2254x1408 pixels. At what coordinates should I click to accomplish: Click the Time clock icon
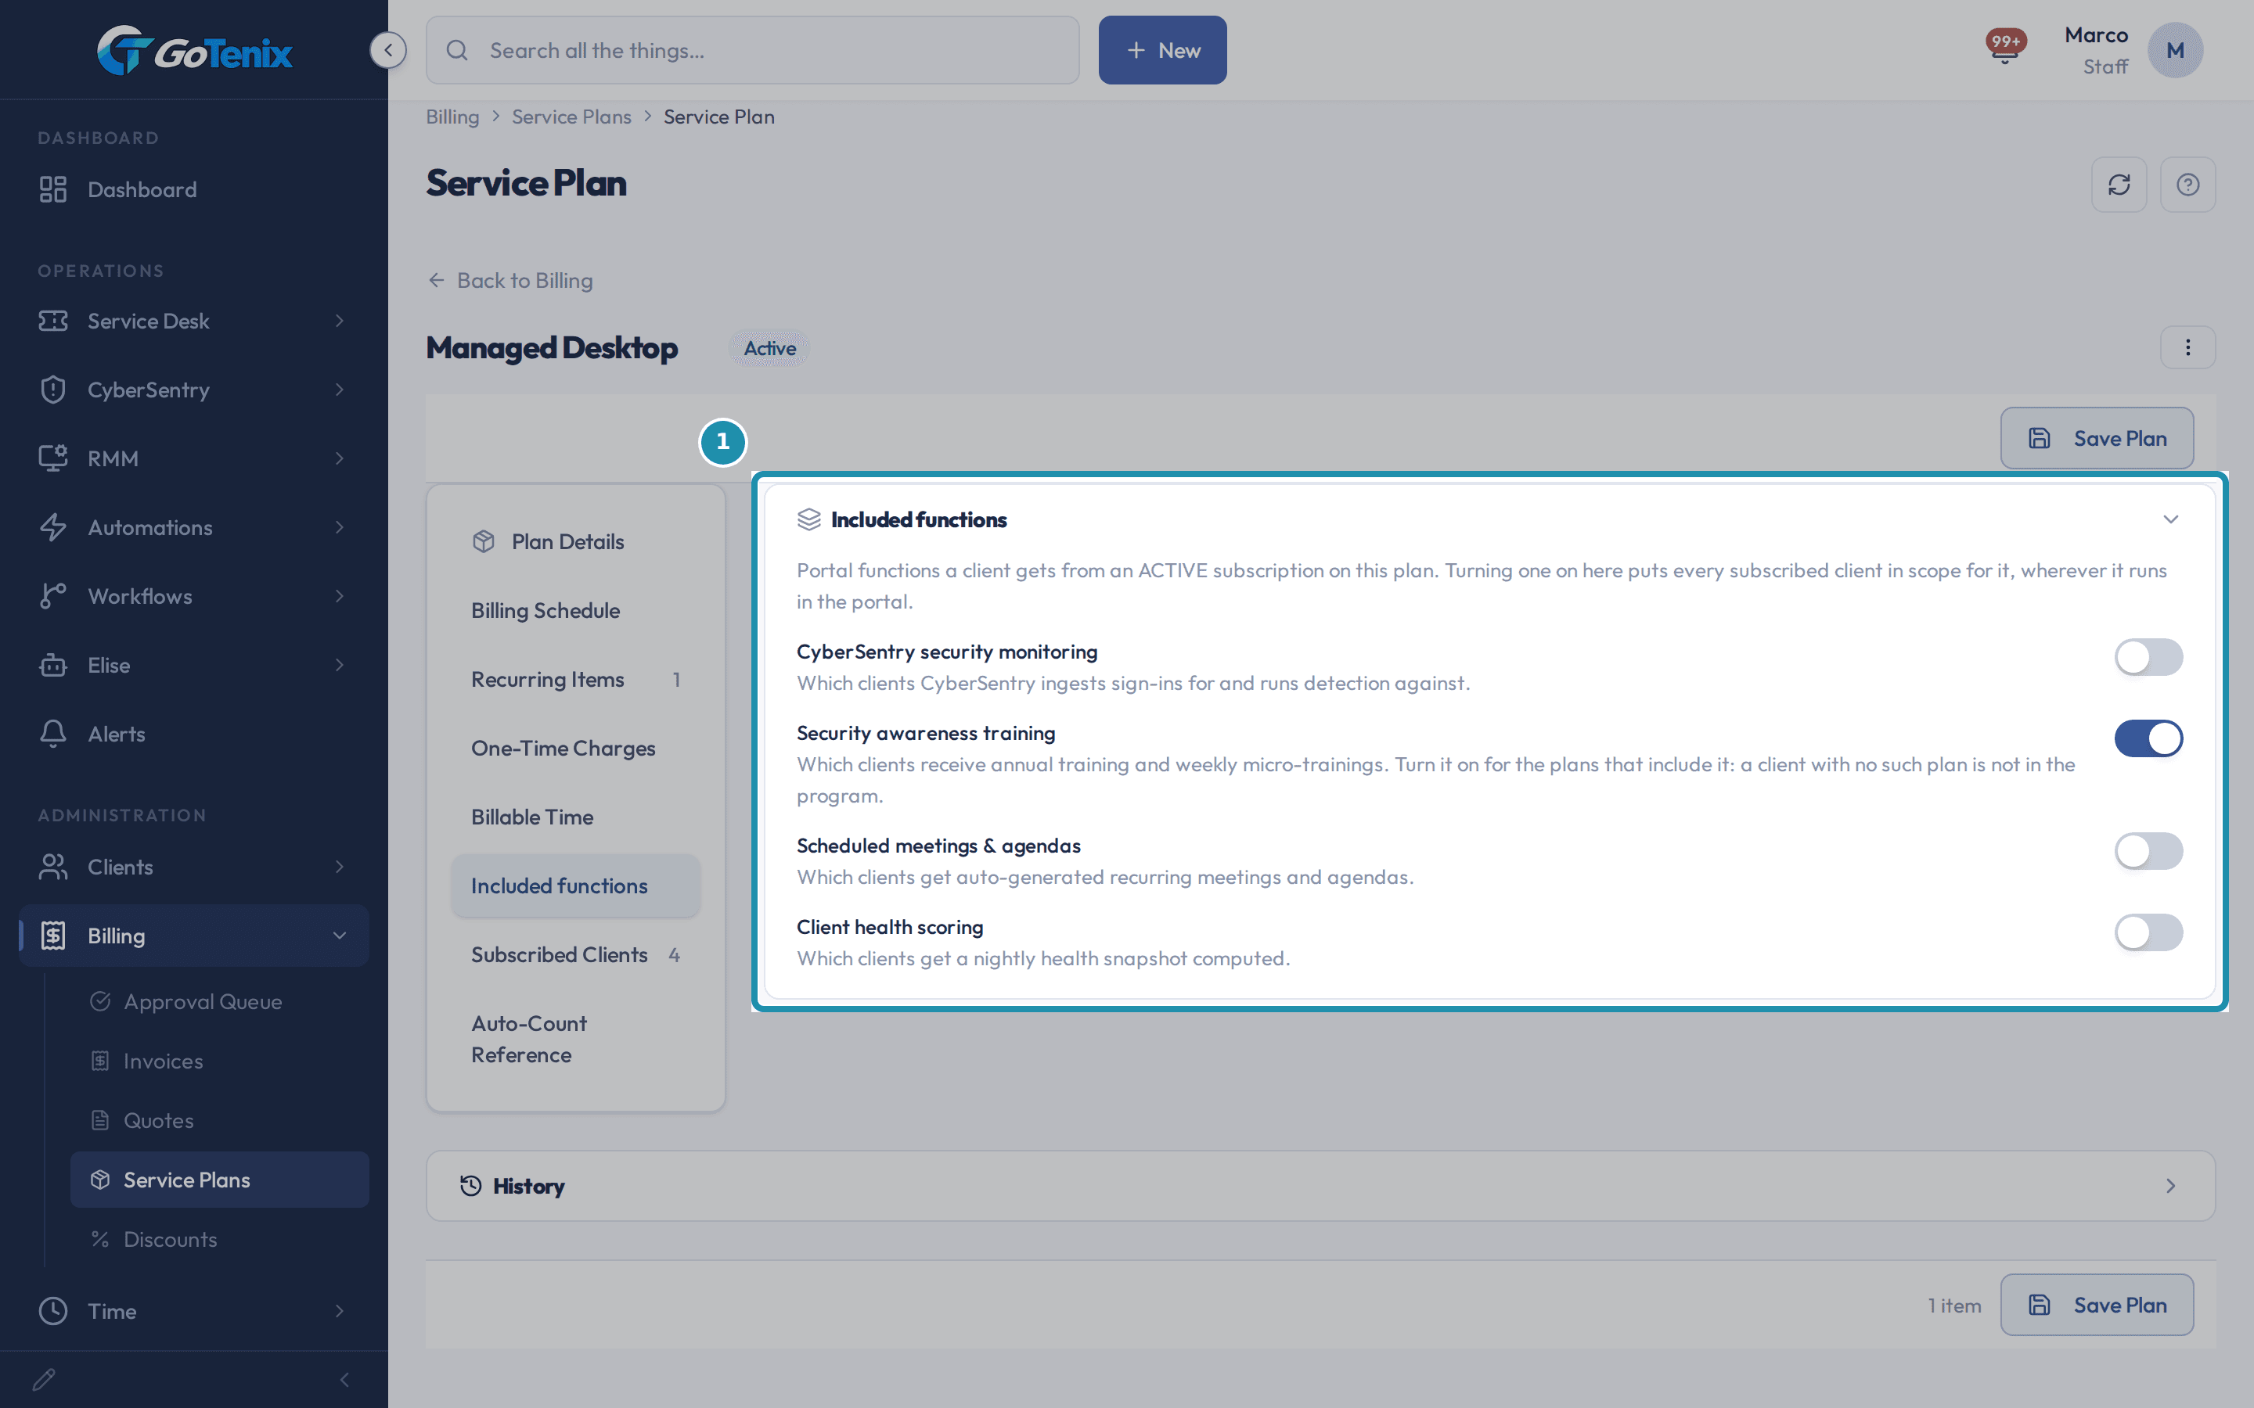(53, 1310)
